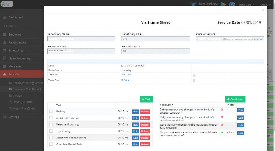Viewport: 275px width, 151px height.
Task: Expand the Claim Processing menu chevron
Action: coord(43,58)
